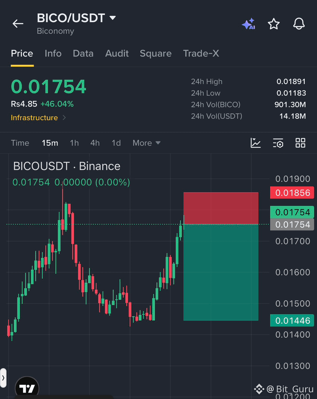Click the BICOUSDT · Binance chart title
This screenshot has height=399, width=317.
[67, 166]
